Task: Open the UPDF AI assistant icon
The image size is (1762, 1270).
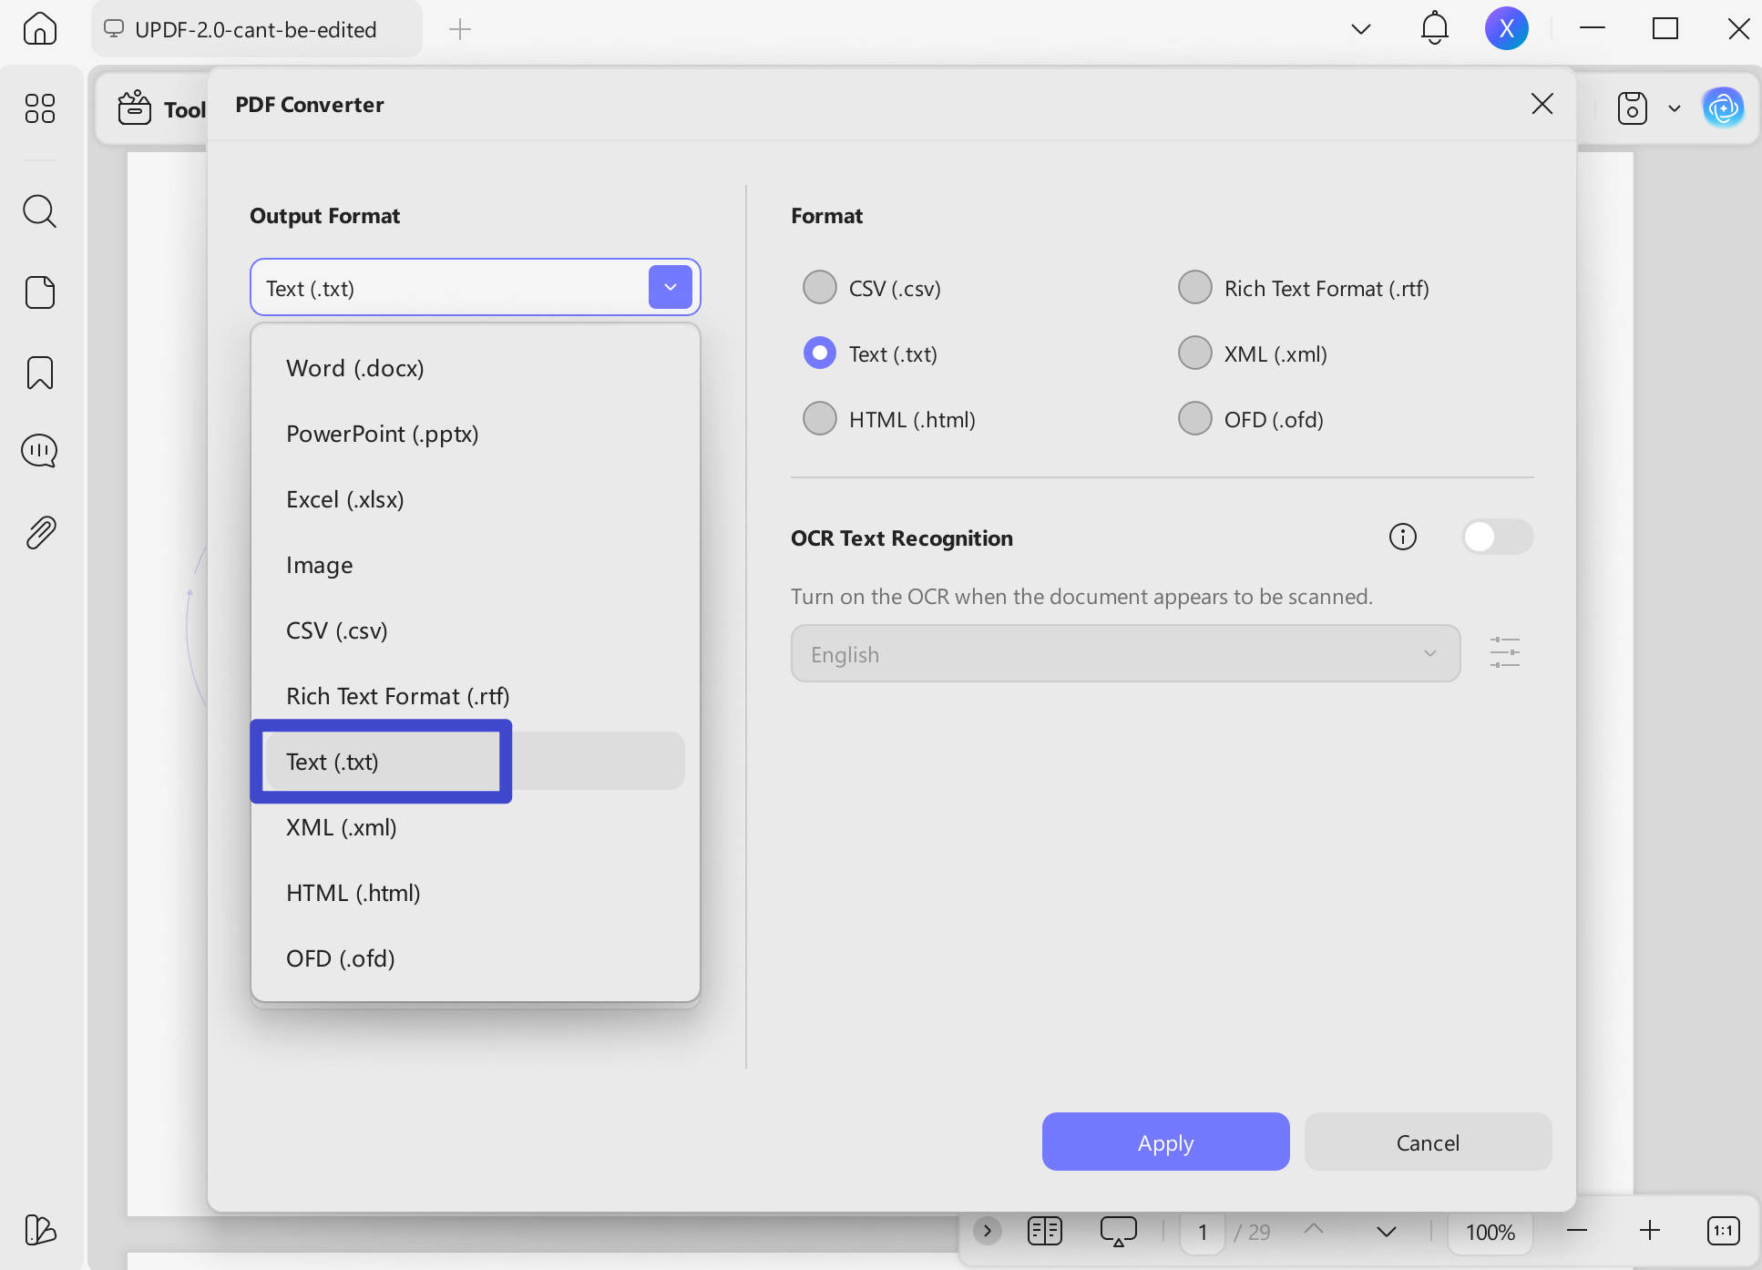Action: (1724, 108)
